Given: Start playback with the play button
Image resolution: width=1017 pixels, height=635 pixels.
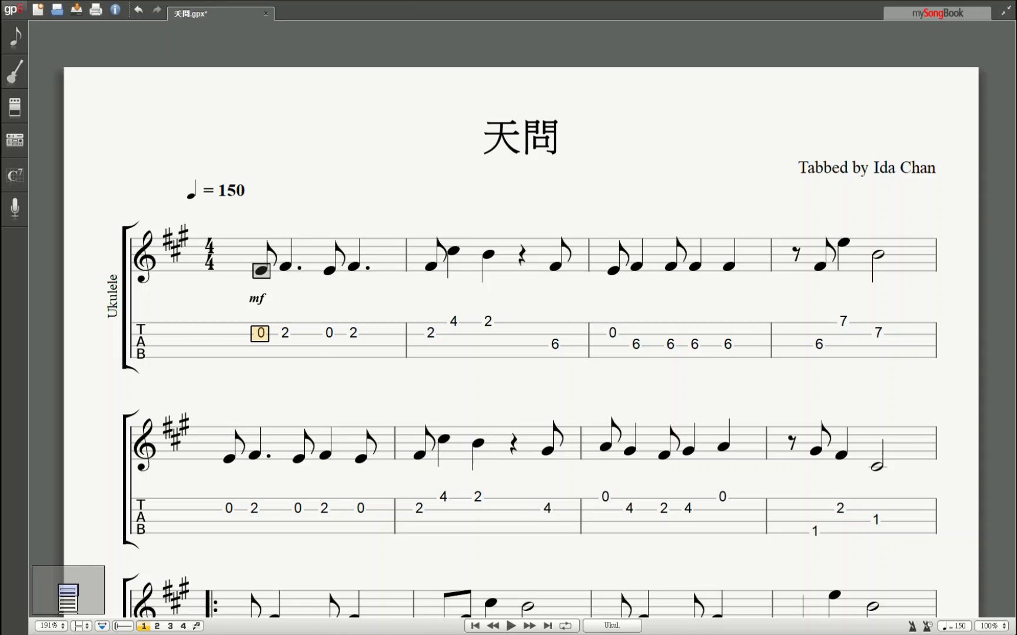Looking at the screenshot, I should pos(511,626).
